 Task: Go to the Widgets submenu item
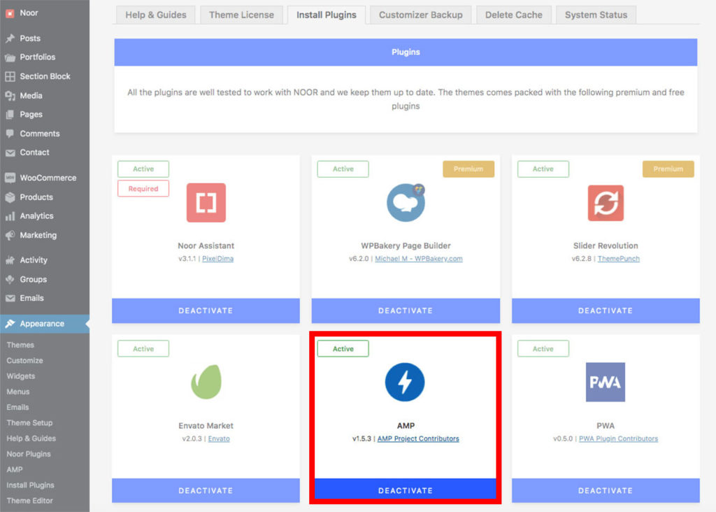[21, 376]
